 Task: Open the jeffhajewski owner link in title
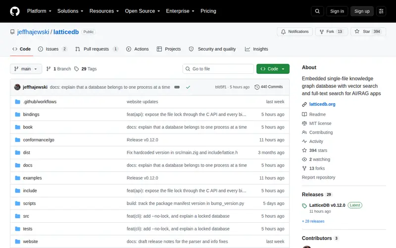pos(33,32)
